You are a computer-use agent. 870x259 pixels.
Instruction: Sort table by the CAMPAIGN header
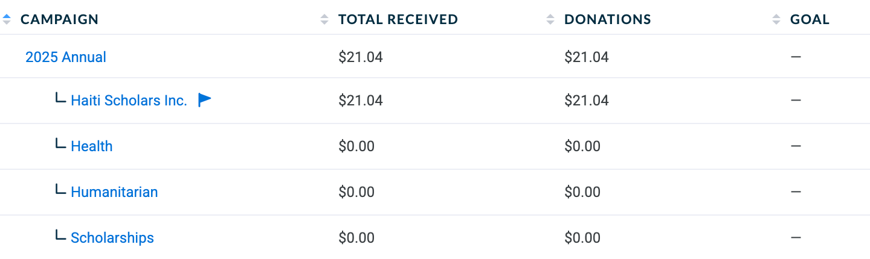click(x=59, y=19)
